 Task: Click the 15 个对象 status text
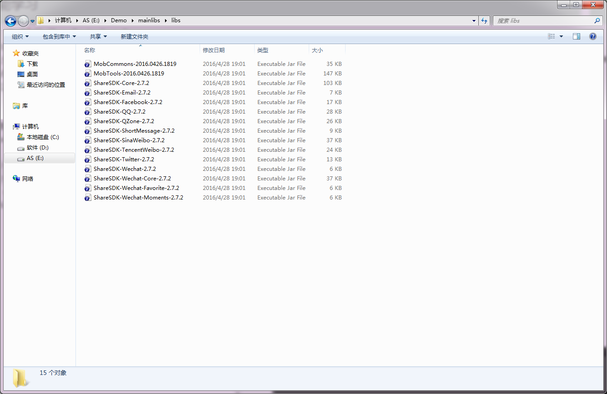[x=53, y=373]
